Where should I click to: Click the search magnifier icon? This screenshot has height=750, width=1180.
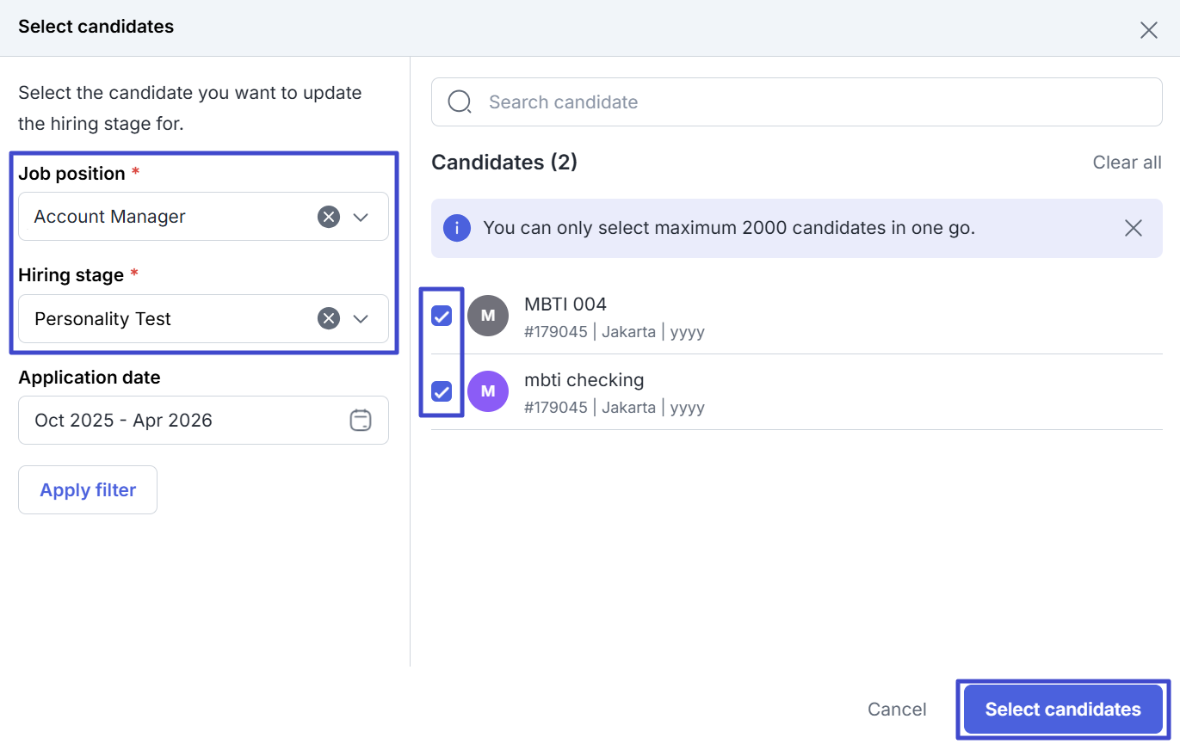click(x=460, y=102)
